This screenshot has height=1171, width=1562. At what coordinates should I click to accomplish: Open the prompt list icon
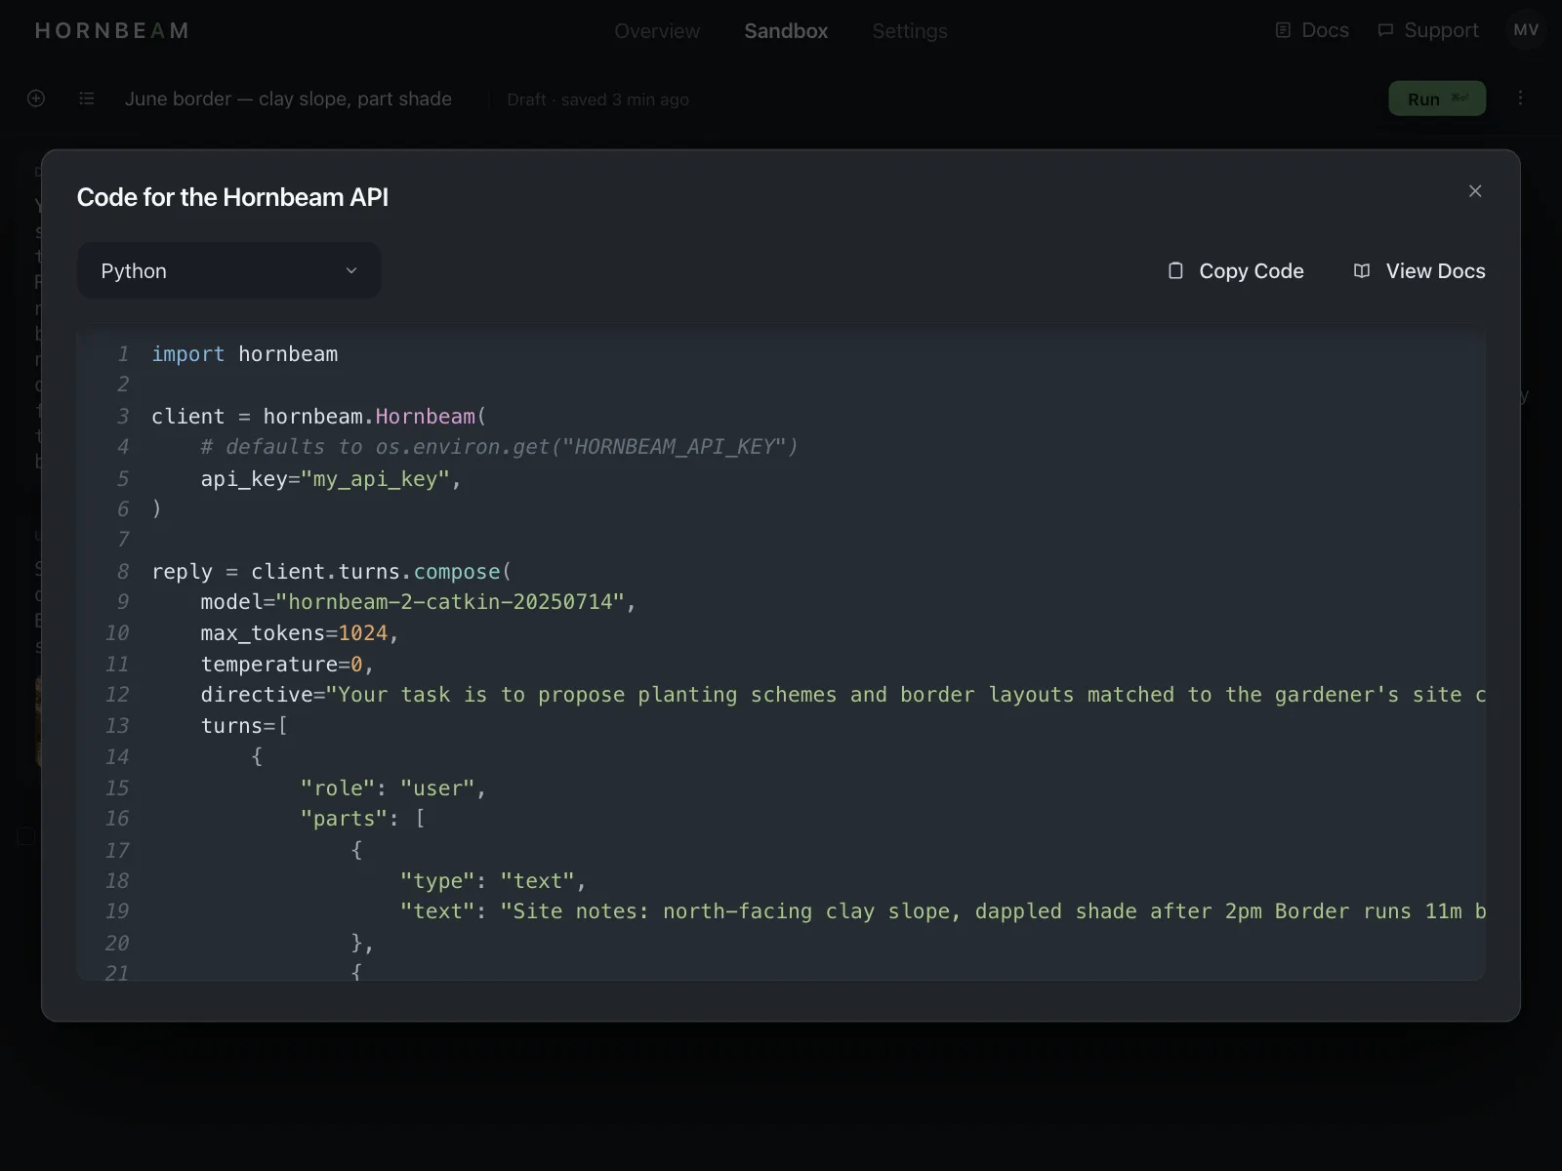(x=87, y=98)
